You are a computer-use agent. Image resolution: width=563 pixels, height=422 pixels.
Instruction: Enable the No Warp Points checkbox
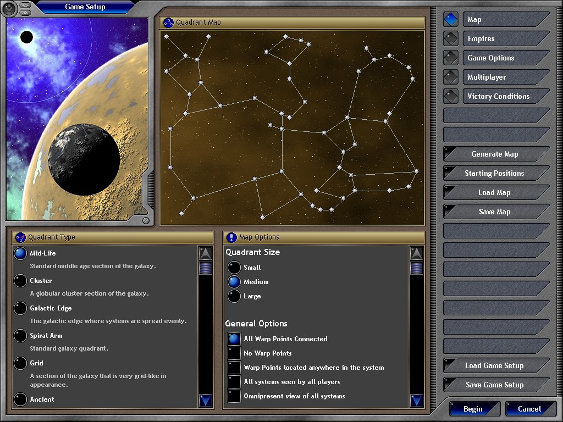pos(234,353)
